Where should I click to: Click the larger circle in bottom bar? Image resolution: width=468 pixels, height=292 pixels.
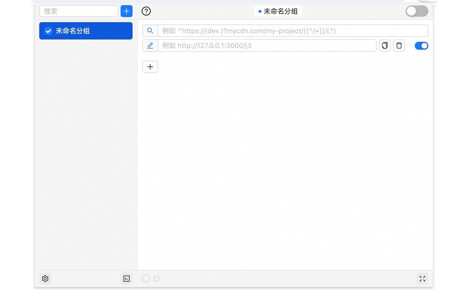click(x=146, y=278)
